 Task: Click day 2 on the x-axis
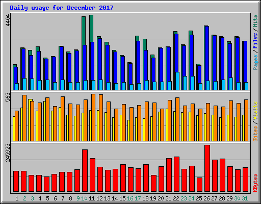click(24, 198)
